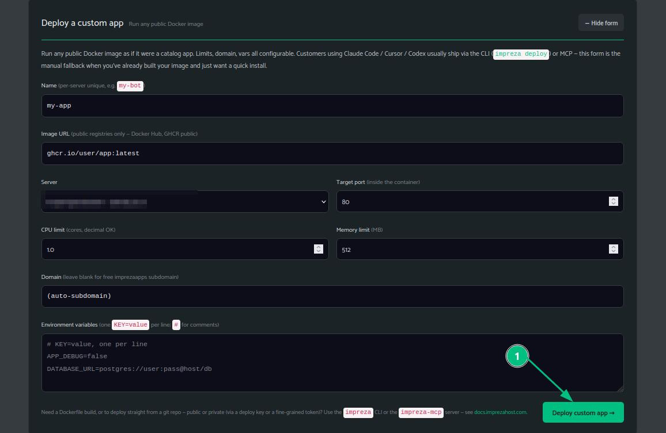Click the 'impreza-mcp' code tag
This screenshot has width=666, height=433.
coord(421,412)
